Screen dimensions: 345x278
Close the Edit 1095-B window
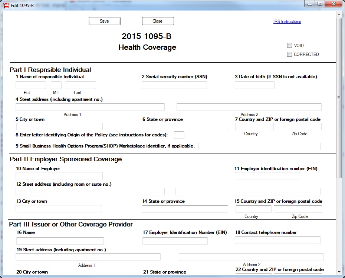point(158,21)
